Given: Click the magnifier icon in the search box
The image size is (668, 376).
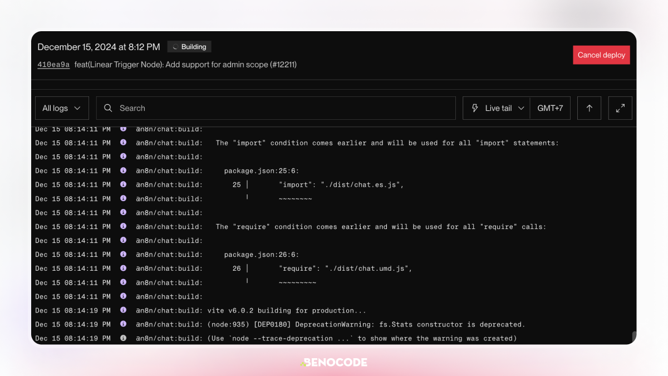Looking at the screenshot, I should pos(109,108).
